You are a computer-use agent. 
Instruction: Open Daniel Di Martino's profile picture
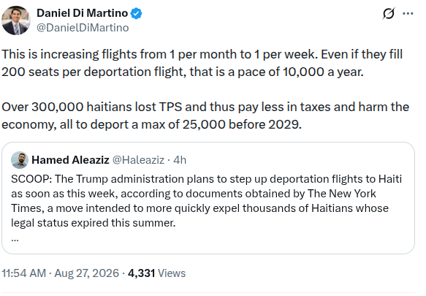16,20
